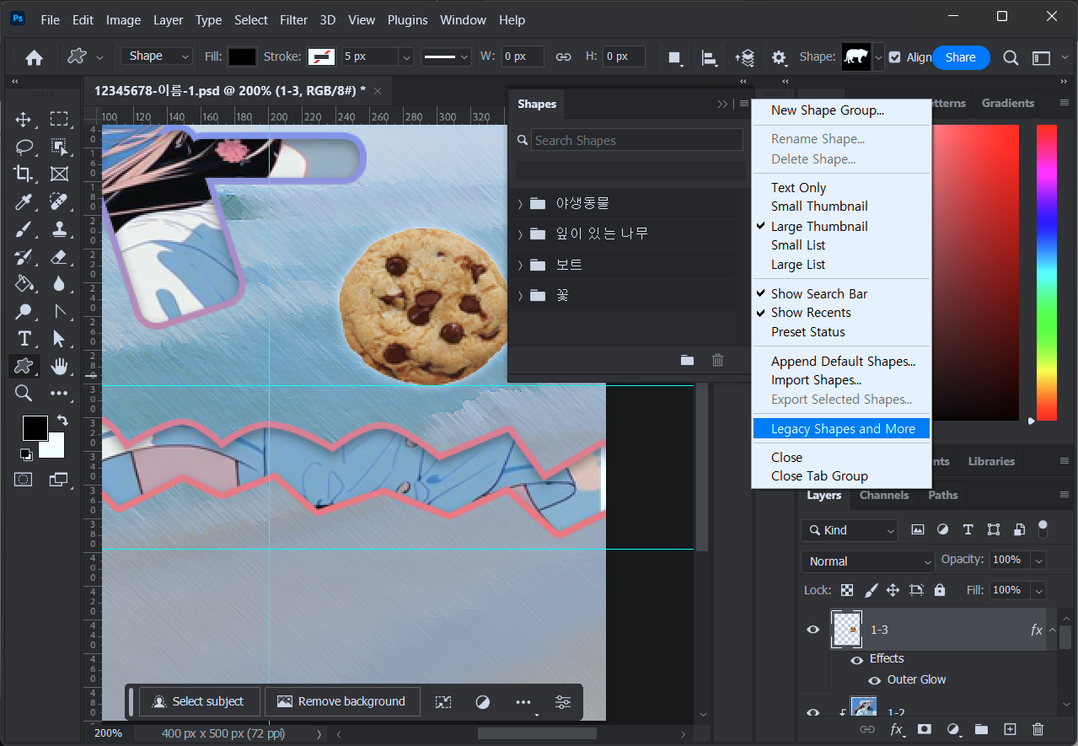Image resolution: width=1078 pixels, height=746 pixels.
Task: Select the Pen tool
Action: pyautogui.click(x=59, y=311)
